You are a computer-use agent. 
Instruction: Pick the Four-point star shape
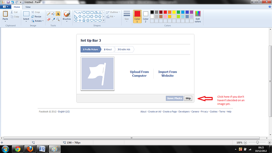80,20
